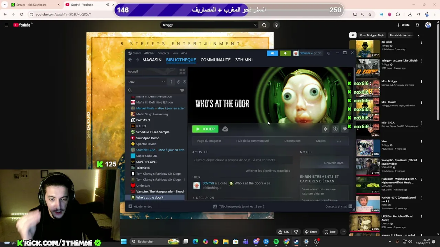The width and height of the screenshot is (440, 247).
Task: Select Undertale in library list
Action: tap(143, 186)
